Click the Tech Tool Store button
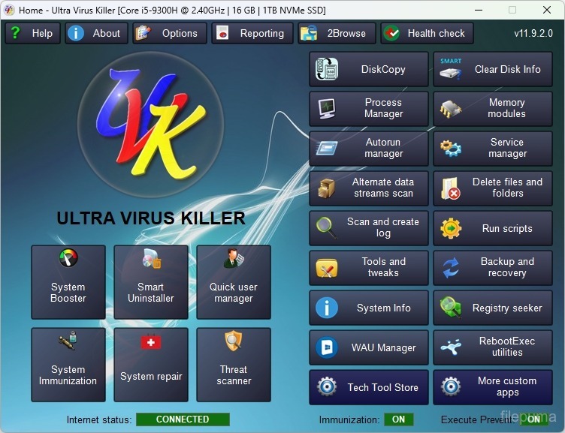The image size is (565, 433). coord(369,387)
